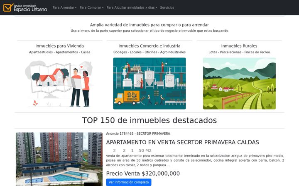The height and width of the screenshot is (186, 299).
Task: Click the Inmuebles Comercio e industria heading
Action: (149, 46)
